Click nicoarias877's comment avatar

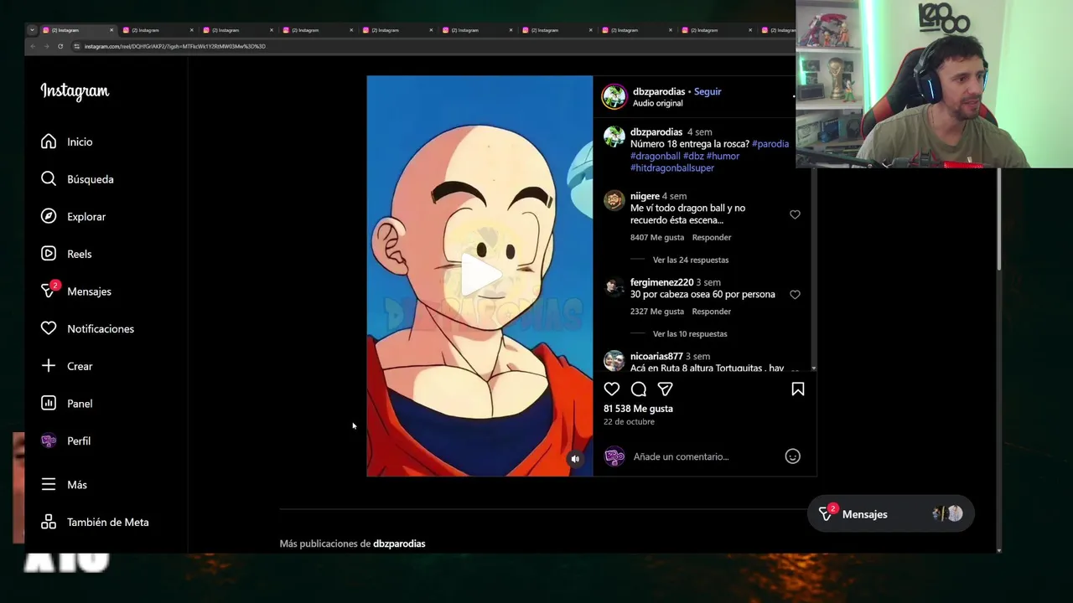614,361
